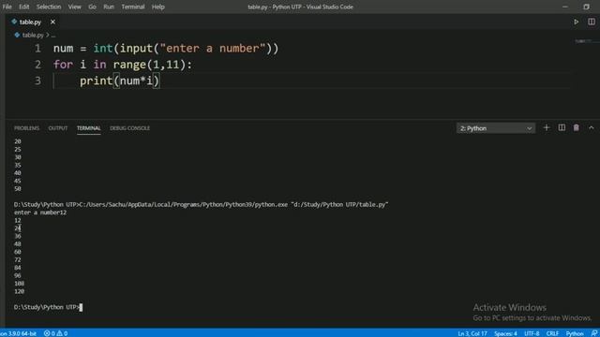
Task: Click print(num*i) in line 3
Action: pyautogui.click(x=119, y=81)
